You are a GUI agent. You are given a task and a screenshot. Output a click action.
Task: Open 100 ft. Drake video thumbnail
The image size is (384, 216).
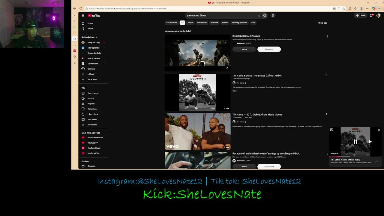197,131
